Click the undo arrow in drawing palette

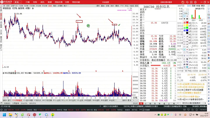click(184, 59)
